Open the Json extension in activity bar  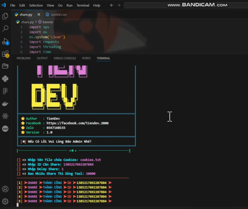click(x=5, y=129)
